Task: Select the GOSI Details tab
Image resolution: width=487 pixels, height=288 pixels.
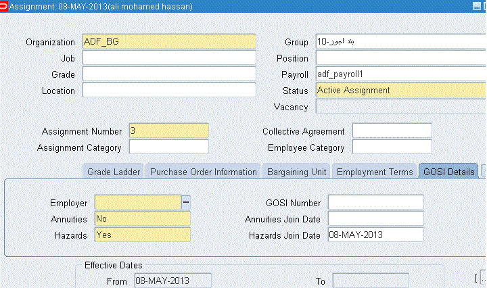Action: click(x=448, y=172)
